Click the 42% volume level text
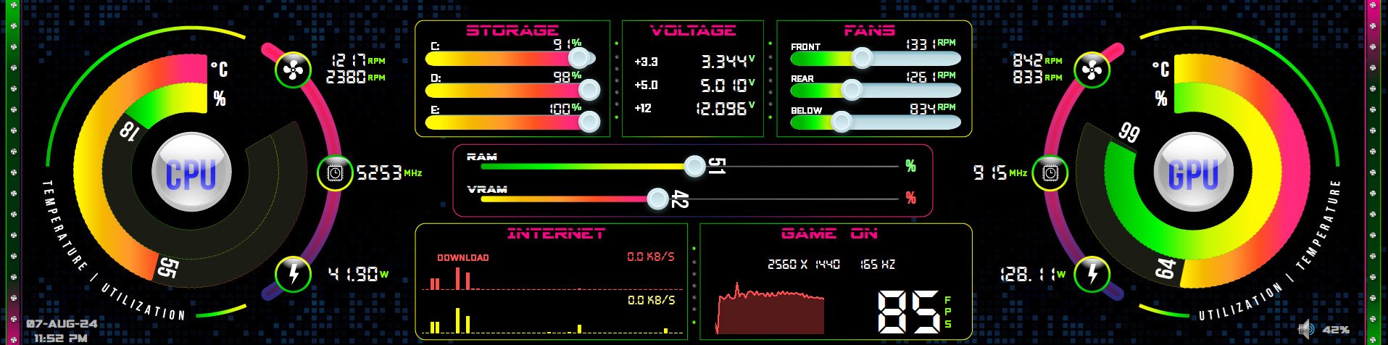The width and height of the screenshot is (1388, 345). pyautogui.click(x=1336, y=331)
